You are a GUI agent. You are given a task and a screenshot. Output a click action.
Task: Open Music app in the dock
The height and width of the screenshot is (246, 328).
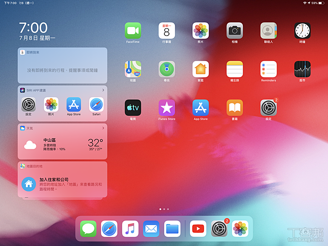tap(130, 229)
